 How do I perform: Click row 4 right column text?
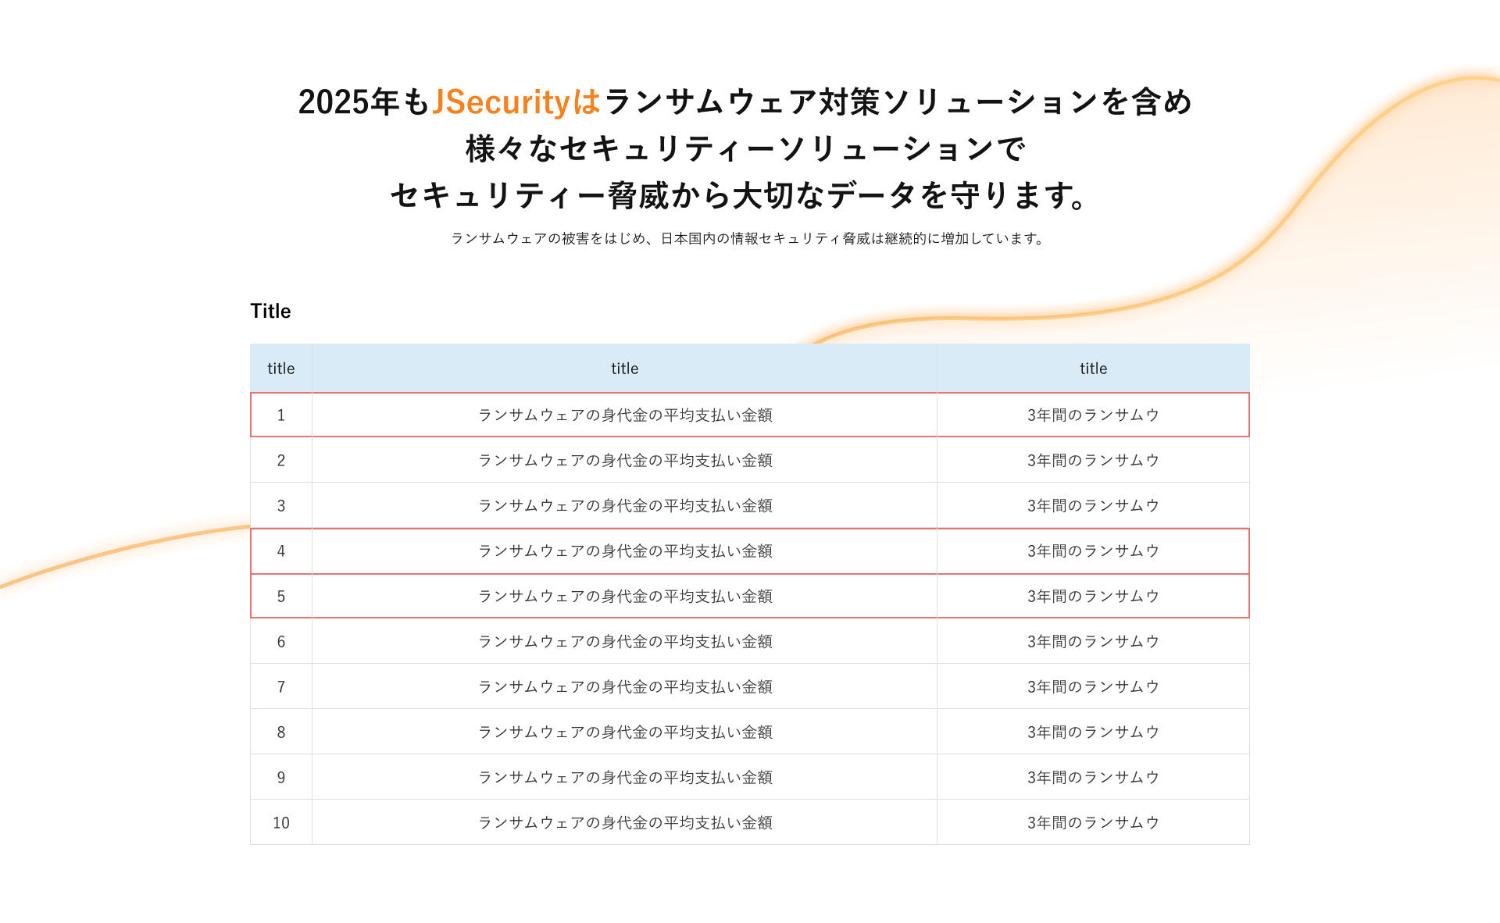1093,551
